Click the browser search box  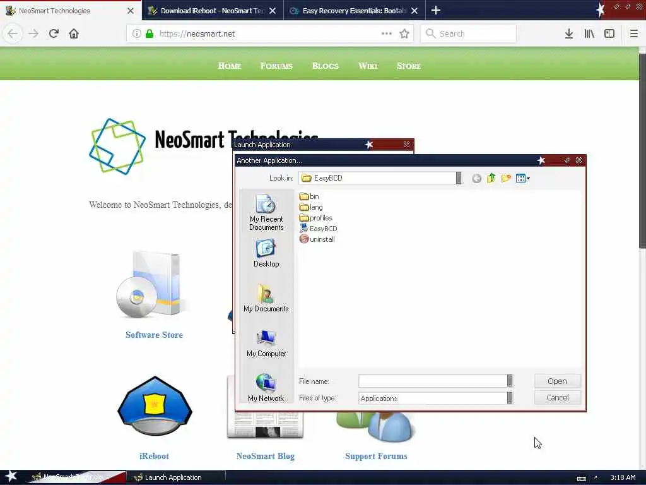(x=469, y=33)
